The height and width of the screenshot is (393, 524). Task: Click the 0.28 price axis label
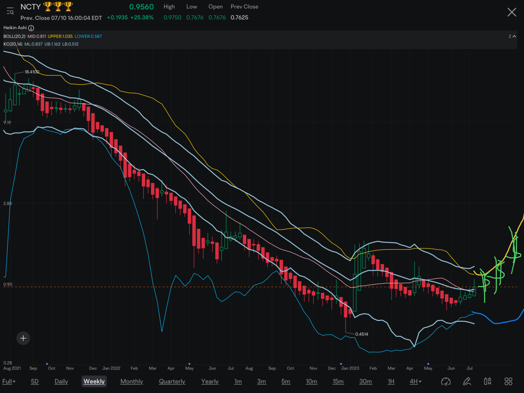(8, 363)
